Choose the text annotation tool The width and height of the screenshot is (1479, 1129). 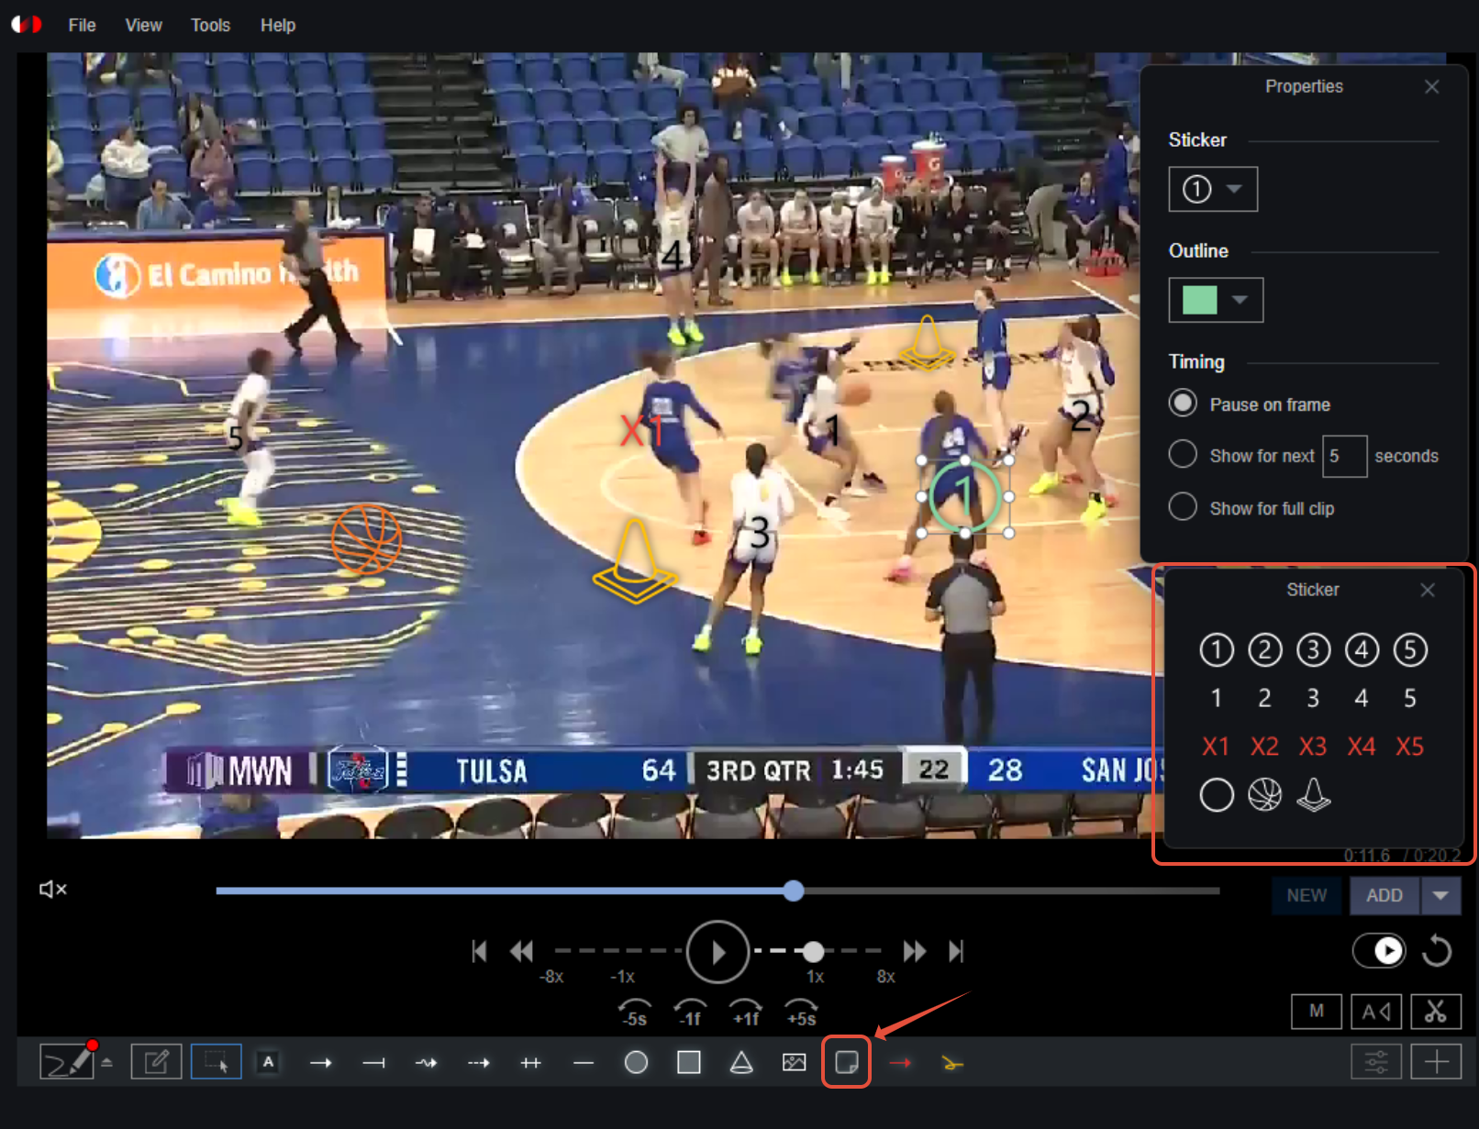point(268,1062)
